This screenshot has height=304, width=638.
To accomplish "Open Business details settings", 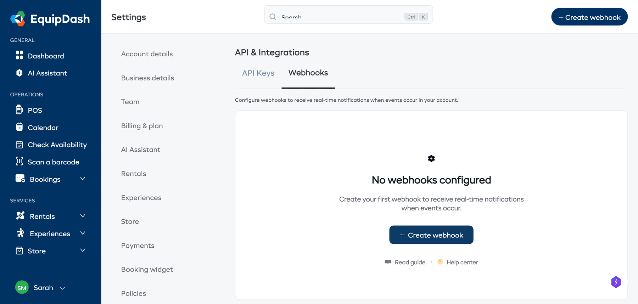I will (147, 78).
